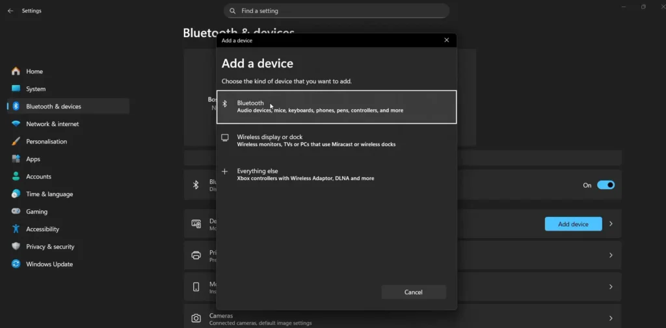The image size is (666, 328).
Task: Expand the Devices row chevron
Action: pos(611,223)
